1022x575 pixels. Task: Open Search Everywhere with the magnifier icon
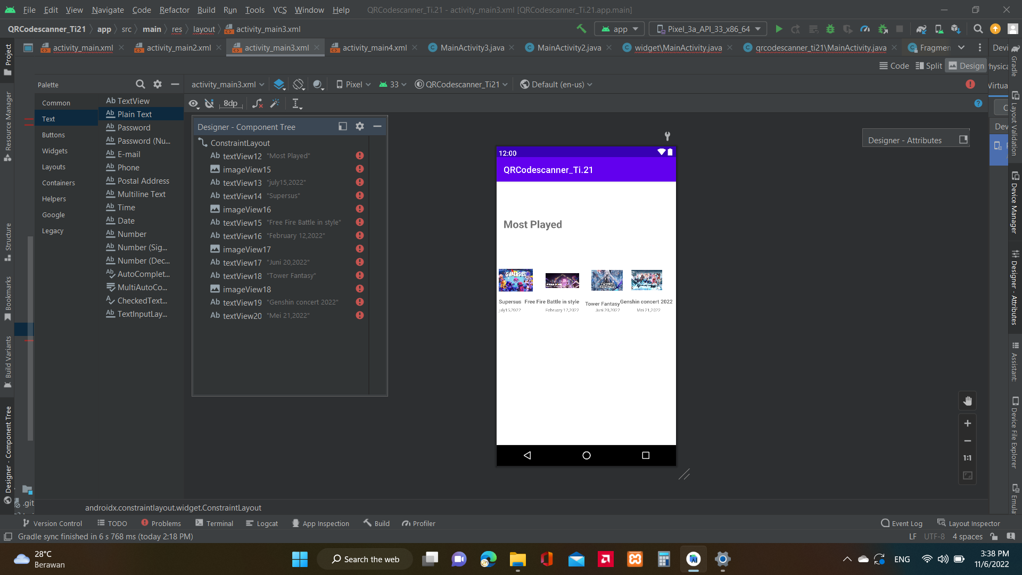[978, 29]
